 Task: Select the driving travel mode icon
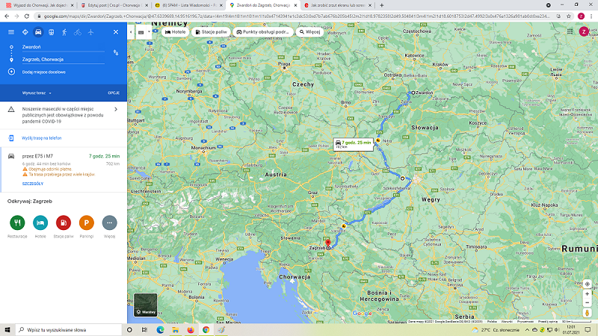click(38, 32)
